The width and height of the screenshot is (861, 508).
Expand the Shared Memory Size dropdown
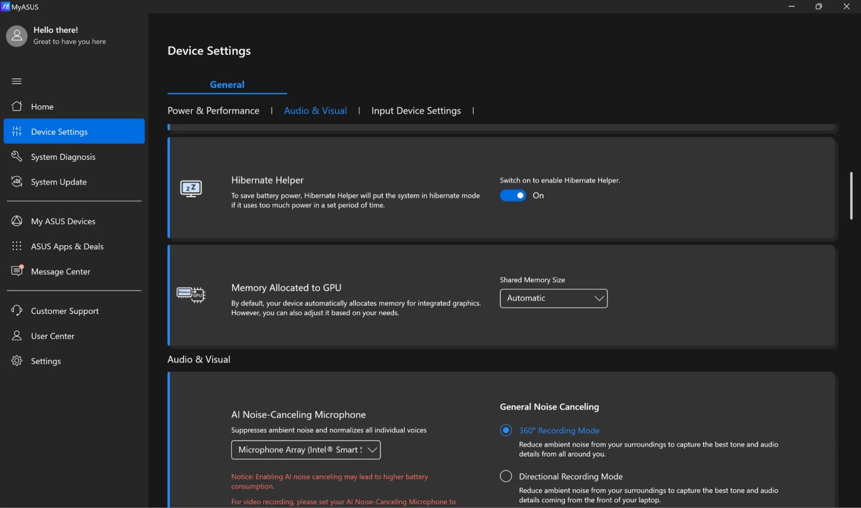(x=553, y=298)
